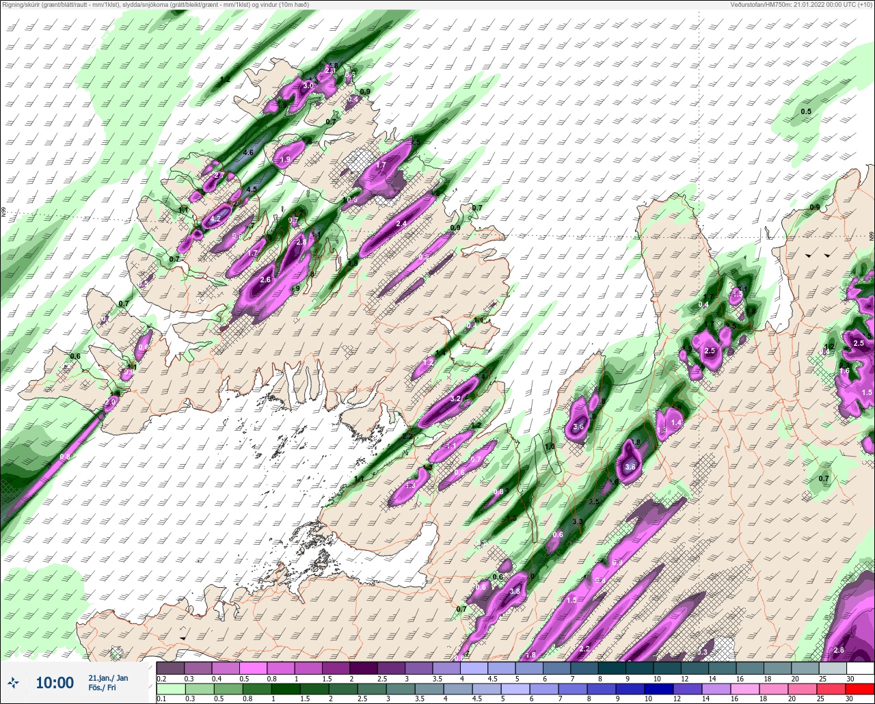
Task: Click the 4.2 value in outlined purple cell
Action: click(x=216, y=219)
